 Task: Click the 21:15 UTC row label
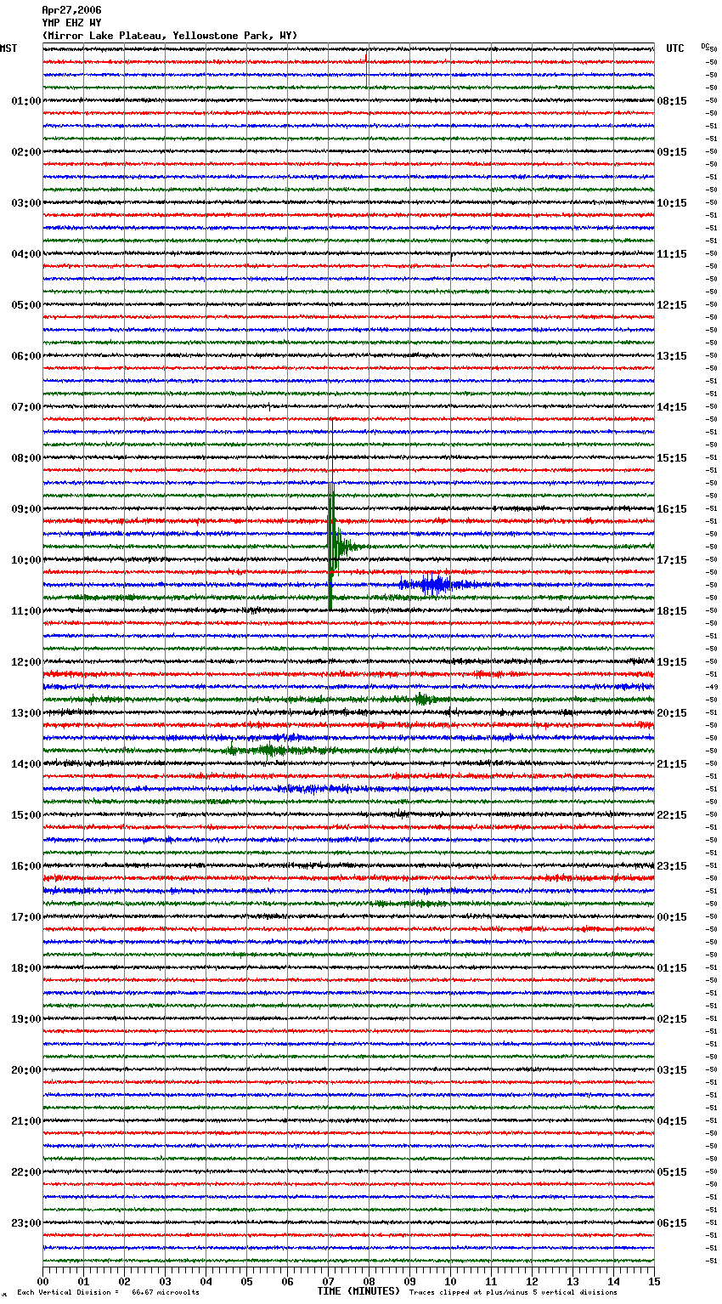click(672, 764)
